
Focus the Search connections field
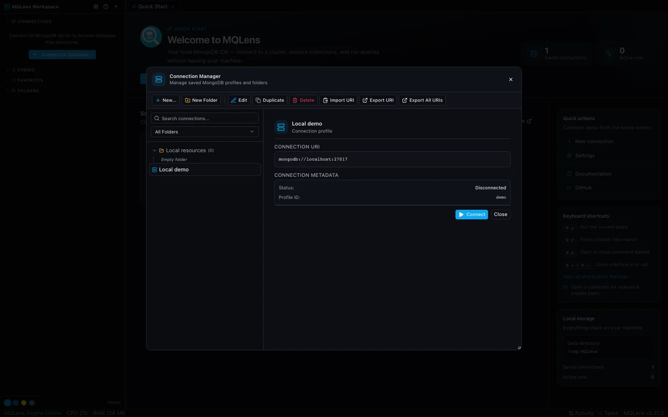[205, 118]
